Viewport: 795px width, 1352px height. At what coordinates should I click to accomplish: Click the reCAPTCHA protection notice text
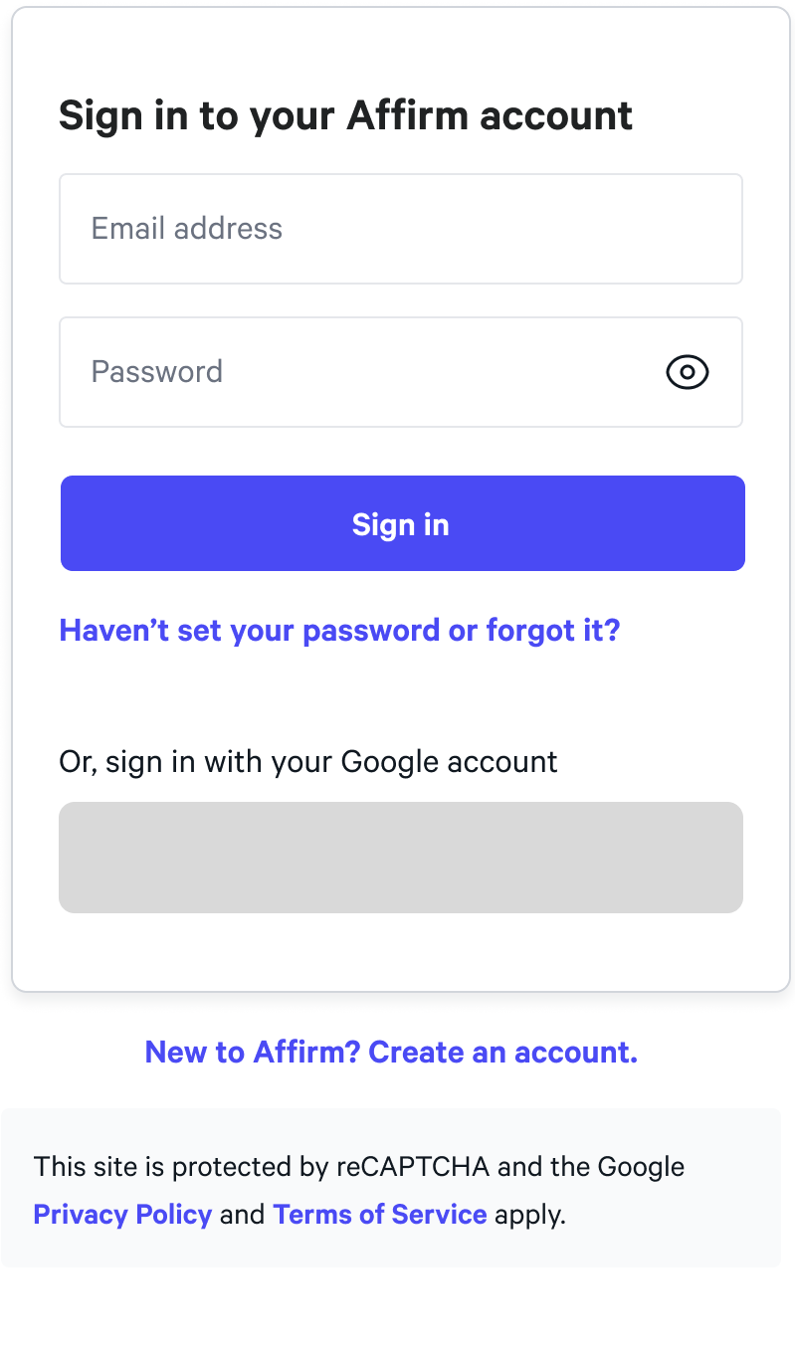[x=358, y=1166]
